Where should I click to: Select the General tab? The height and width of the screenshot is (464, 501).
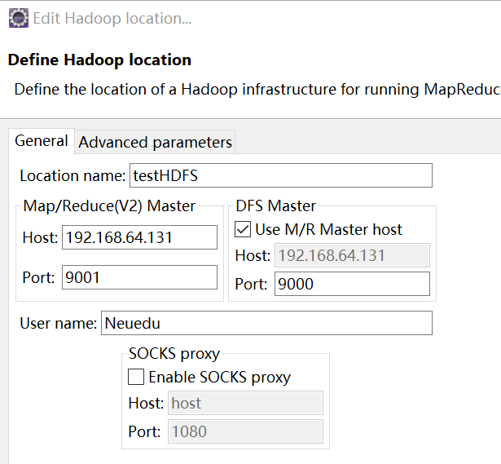pyautogui.click(x=42, y=140)
